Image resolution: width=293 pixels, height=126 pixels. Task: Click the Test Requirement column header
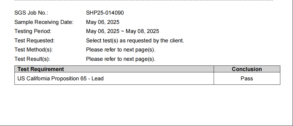(x=41, y=69)
